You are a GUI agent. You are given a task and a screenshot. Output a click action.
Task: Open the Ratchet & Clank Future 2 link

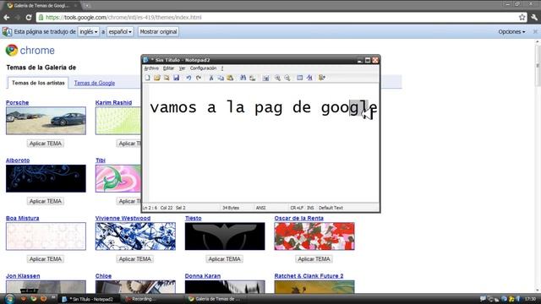309,276
